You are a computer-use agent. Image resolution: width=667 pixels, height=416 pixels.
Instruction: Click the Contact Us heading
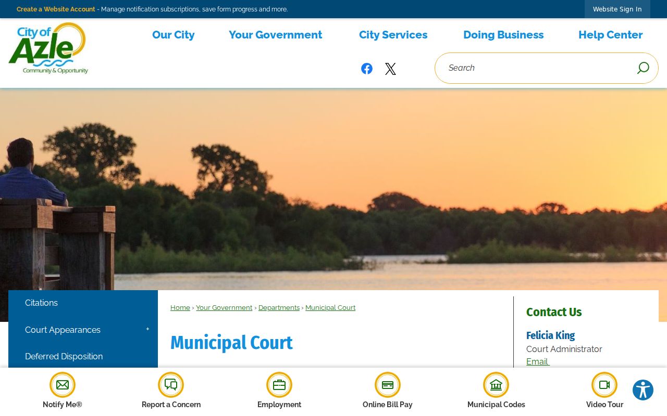554,313
